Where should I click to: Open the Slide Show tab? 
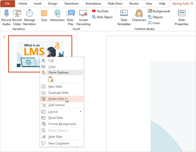(115, 3)
